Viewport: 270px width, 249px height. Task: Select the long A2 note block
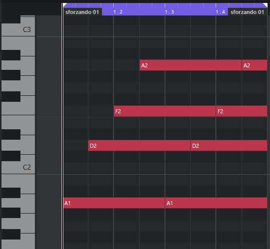point(191,65)
